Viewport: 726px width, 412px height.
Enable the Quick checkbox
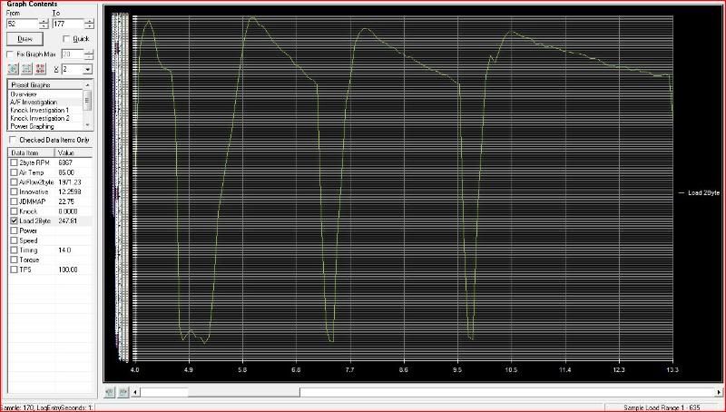click(x=66, y=39)
